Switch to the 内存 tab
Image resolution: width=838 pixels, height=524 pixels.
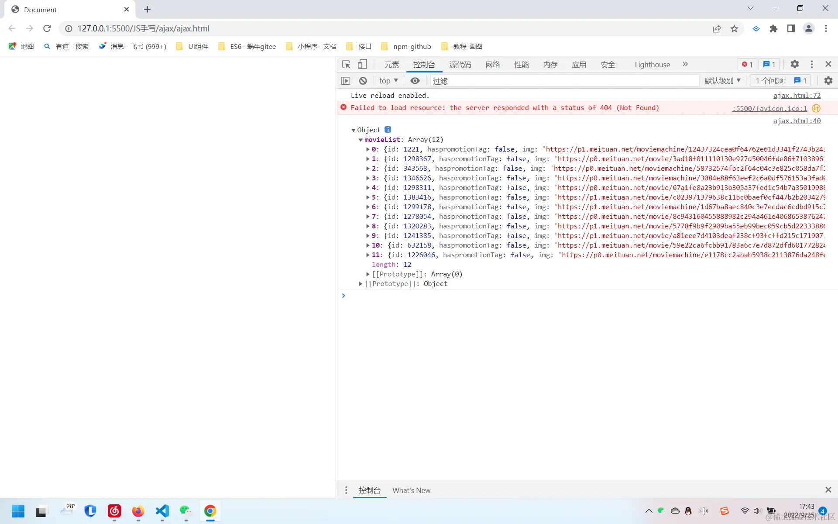550,65
